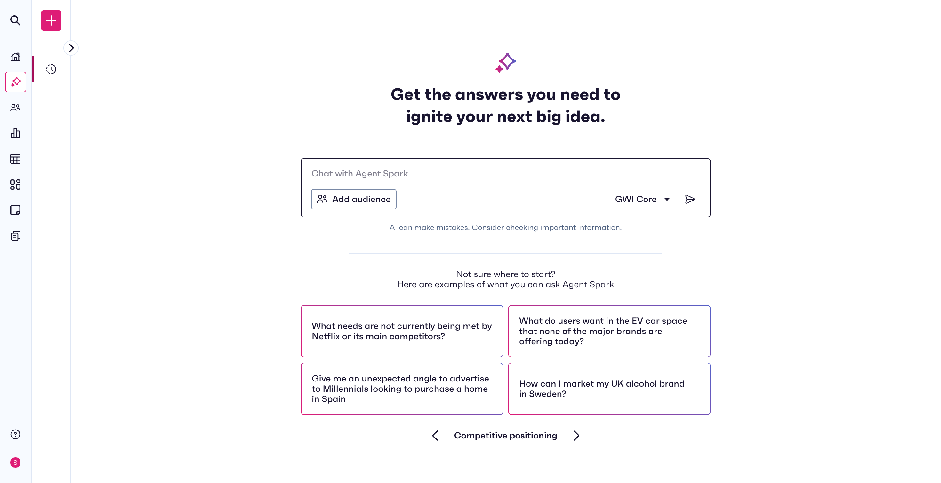Open the chat history clock icon

[51, 69]
